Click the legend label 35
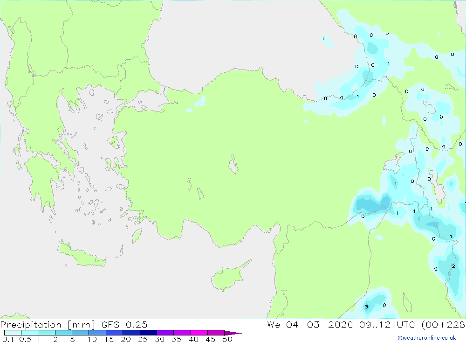466x342 pixels. (x=177, y=339)
